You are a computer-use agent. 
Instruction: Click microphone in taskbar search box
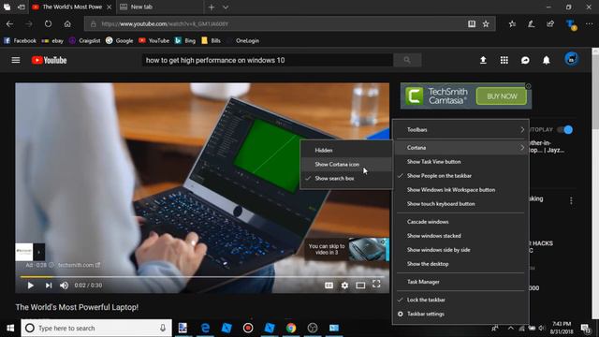tap(163, 328)
